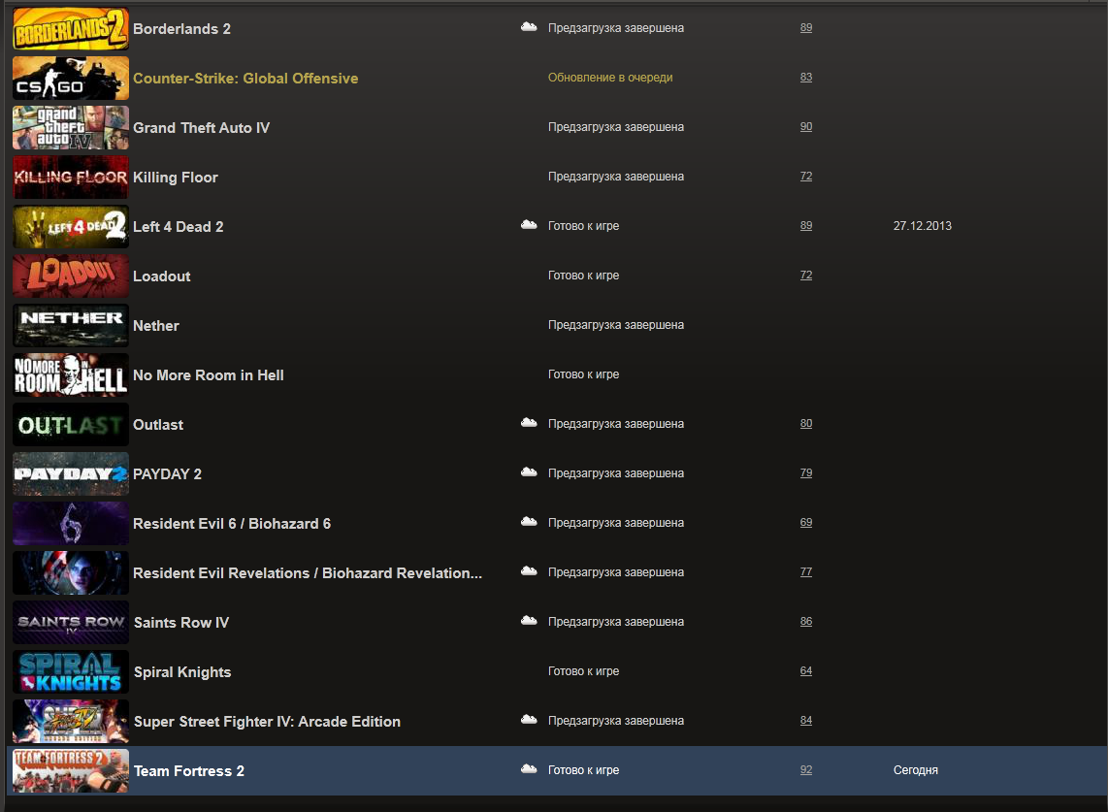Open Borderlands 2 metascore 89 link

pos(806,28)
